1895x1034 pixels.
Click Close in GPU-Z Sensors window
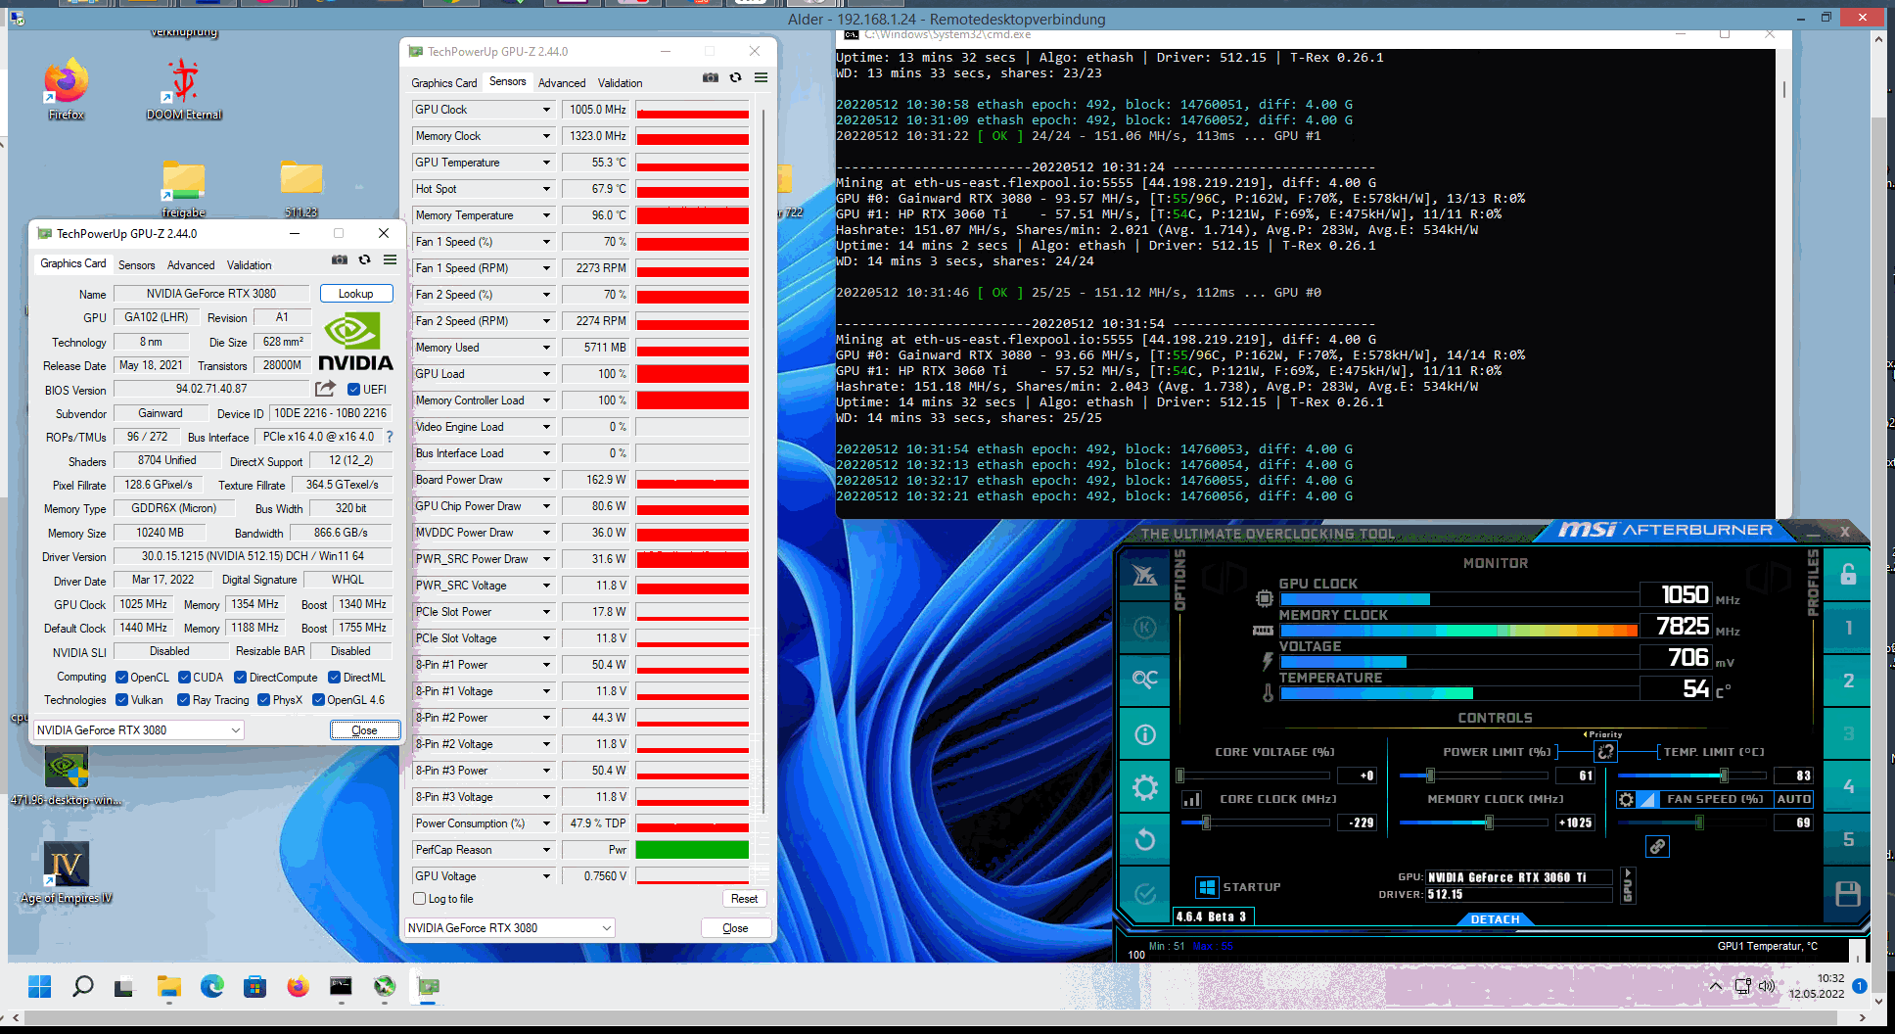point(735,927)
